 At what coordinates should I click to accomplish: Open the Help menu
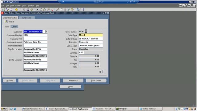click(x=38, y=6)
